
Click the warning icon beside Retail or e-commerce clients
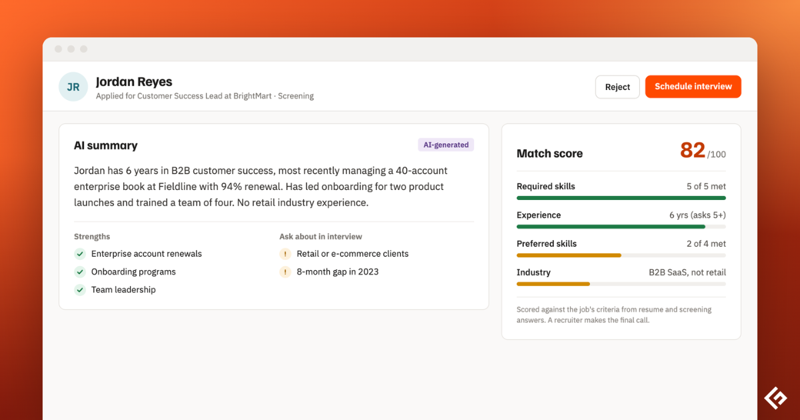[285, 254]
